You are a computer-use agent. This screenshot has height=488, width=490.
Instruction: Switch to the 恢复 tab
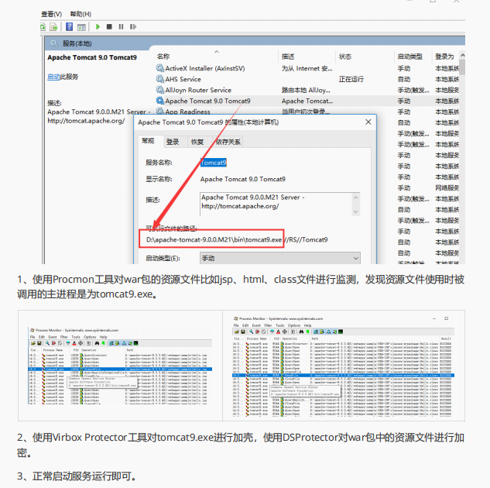click(x=197, y=142)
